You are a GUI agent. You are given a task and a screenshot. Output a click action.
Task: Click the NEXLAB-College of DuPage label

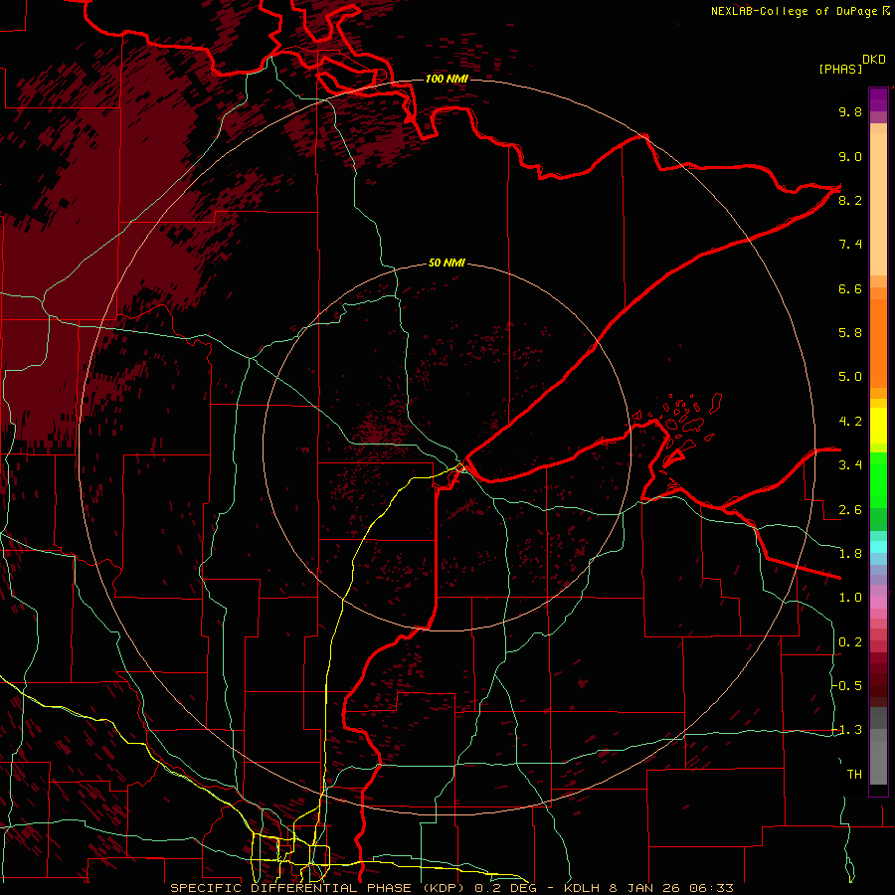click(x=794, y=11)
